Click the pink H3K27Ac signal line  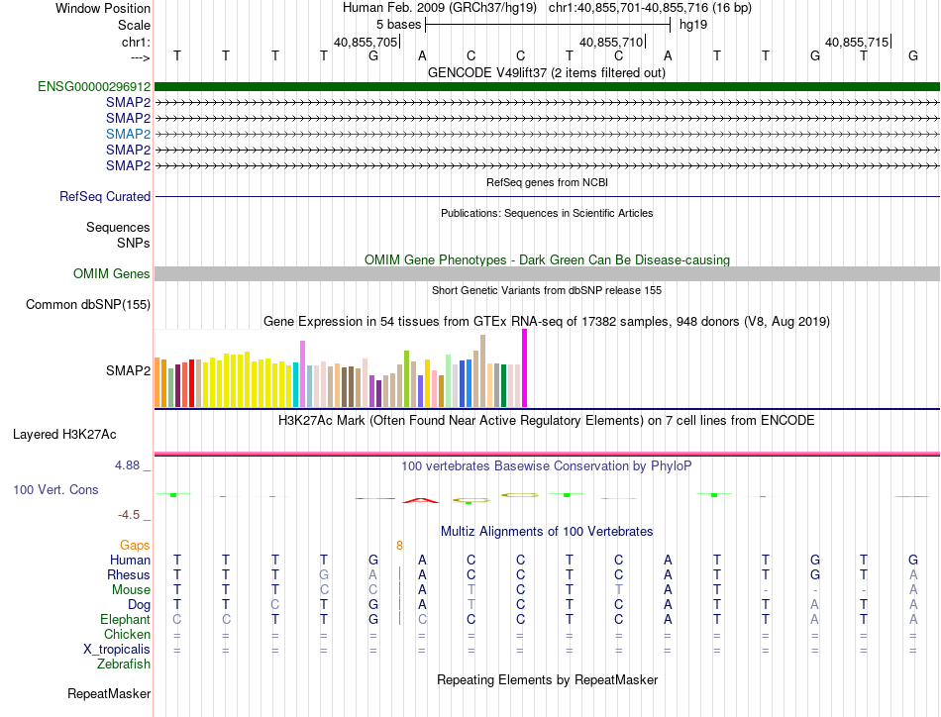547,453
